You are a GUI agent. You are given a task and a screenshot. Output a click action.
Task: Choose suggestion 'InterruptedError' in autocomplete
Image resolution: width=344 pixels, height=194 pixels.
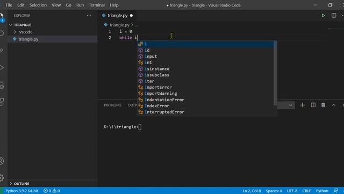(205, 112)
